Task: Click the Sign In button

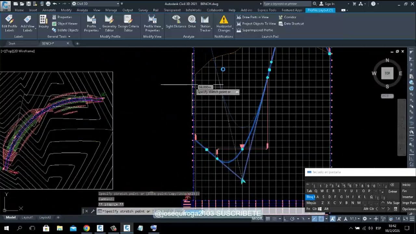Action: coord(327,4)
